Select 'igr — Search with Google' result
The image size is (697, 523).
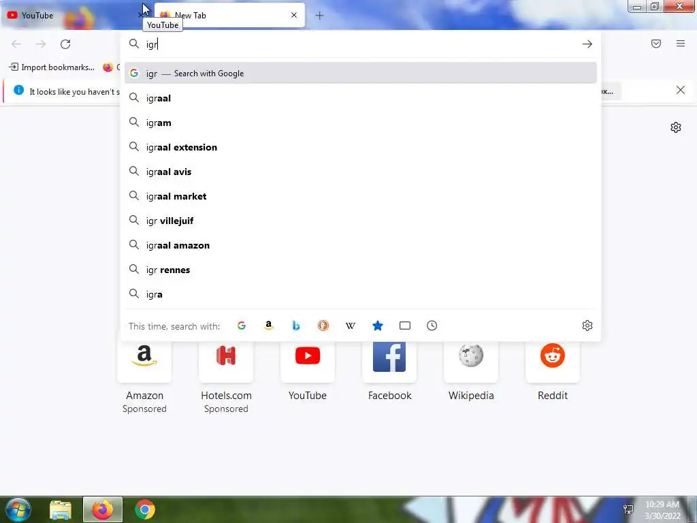coord(361,74)
